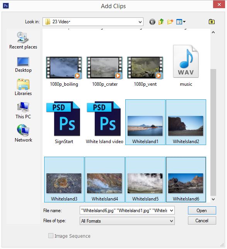Viewport: 227px width, 249px height.
Task: Select the WhiteIsland5 image
Action: 145,180
